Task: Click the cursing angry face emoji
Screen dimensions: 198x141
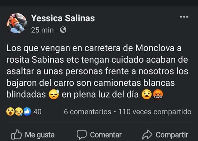Action: [157, 94]
